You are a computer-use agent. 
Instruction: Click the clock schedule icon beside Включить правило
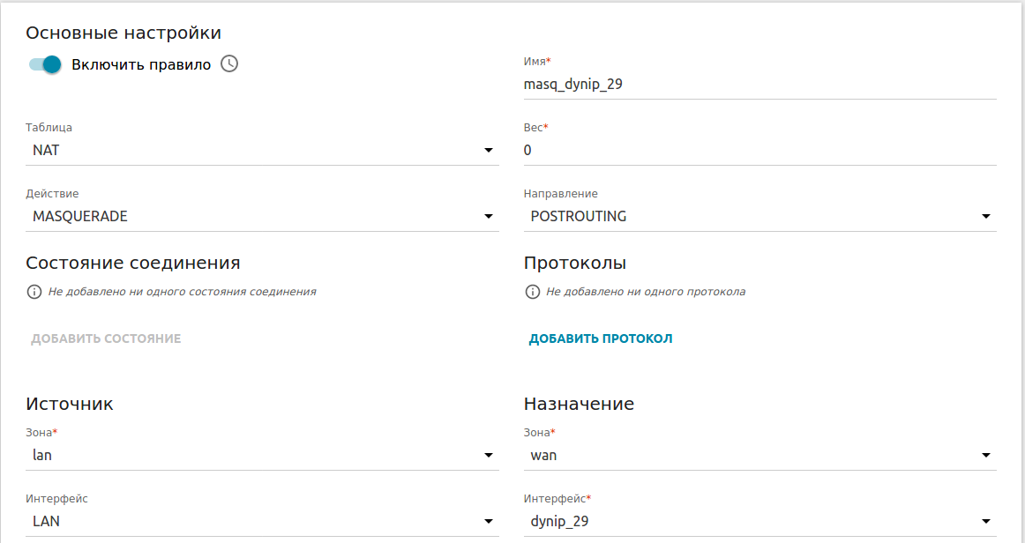point(229,64)
